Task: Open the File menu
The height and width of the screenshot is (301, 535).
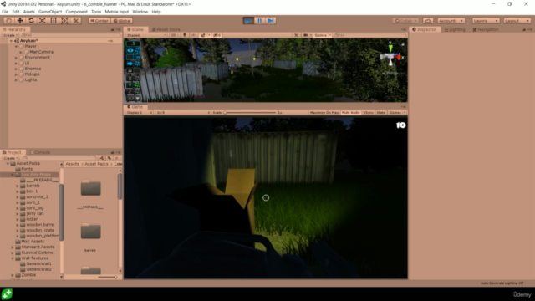Action: coord(5,12)
